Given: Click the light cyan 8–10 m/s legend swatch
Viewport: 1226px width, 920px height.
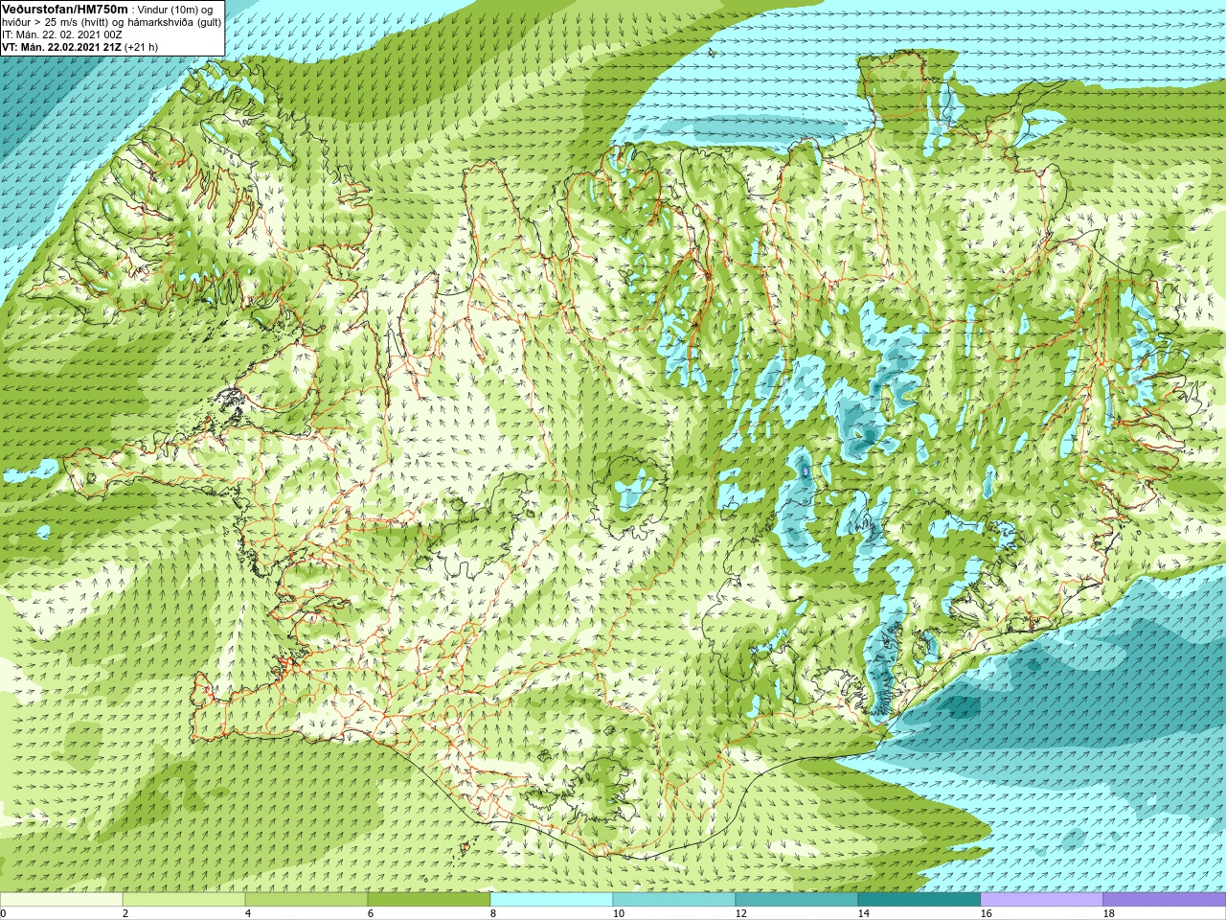Looking at the screenshot, I should tap(552, 900).
